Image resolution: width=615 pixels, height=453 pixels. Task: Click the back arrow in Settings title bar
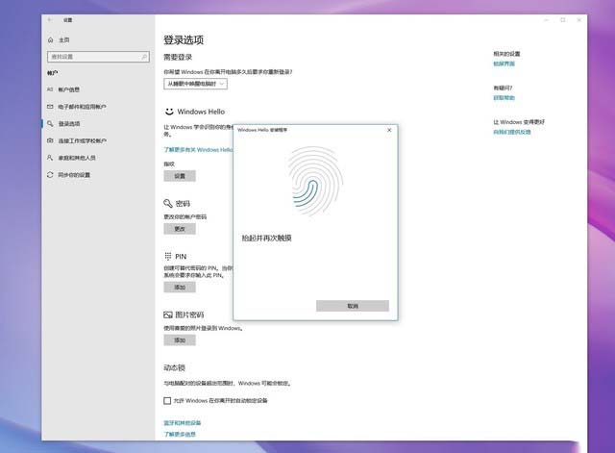click(x=50, y=20)
